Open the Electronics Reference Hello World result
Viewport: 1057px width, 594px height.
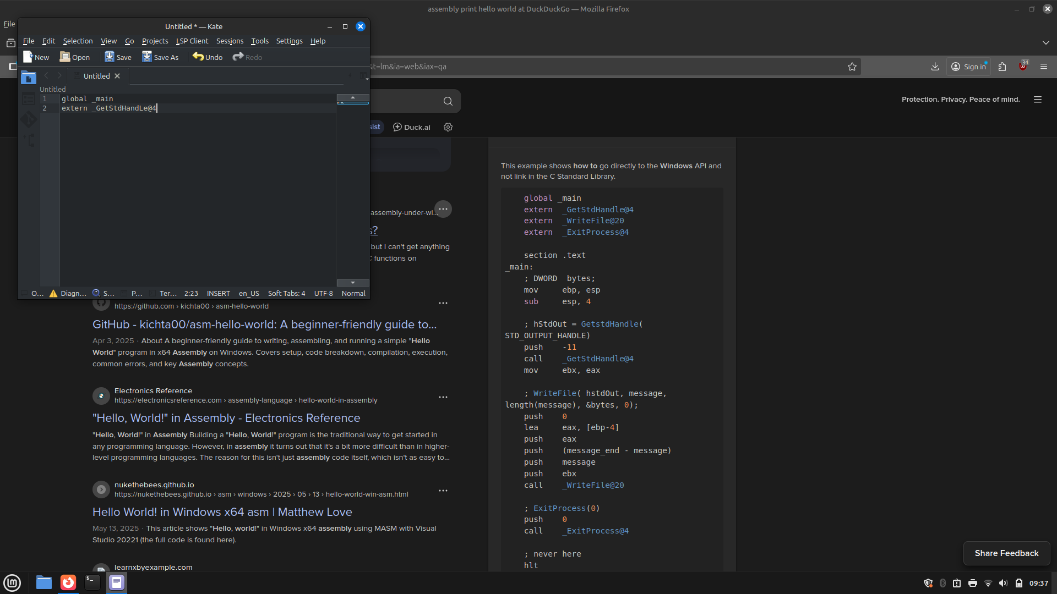(226, 418)
